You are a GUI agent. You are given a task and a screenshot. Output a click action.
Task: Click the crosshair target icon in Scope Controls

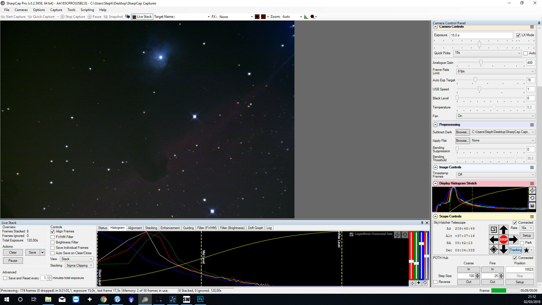[493, 249]
